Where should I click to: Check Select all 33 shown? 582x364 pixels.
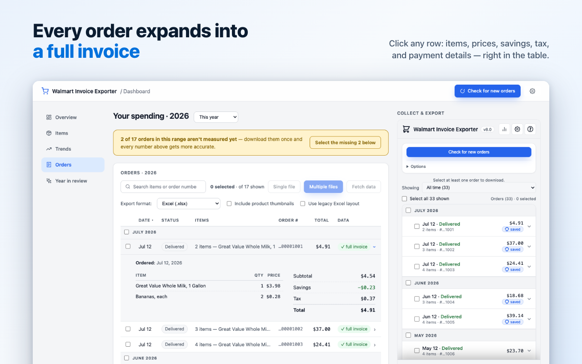click(x=405, y=198)
